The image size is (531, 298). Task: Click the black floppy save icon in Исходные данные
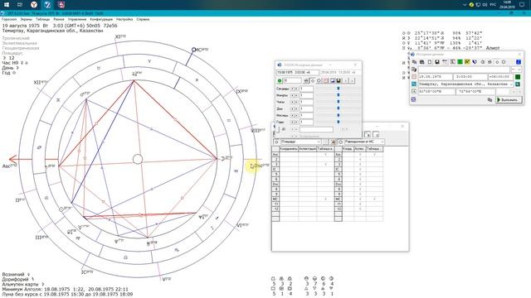(x=437, y=62)
